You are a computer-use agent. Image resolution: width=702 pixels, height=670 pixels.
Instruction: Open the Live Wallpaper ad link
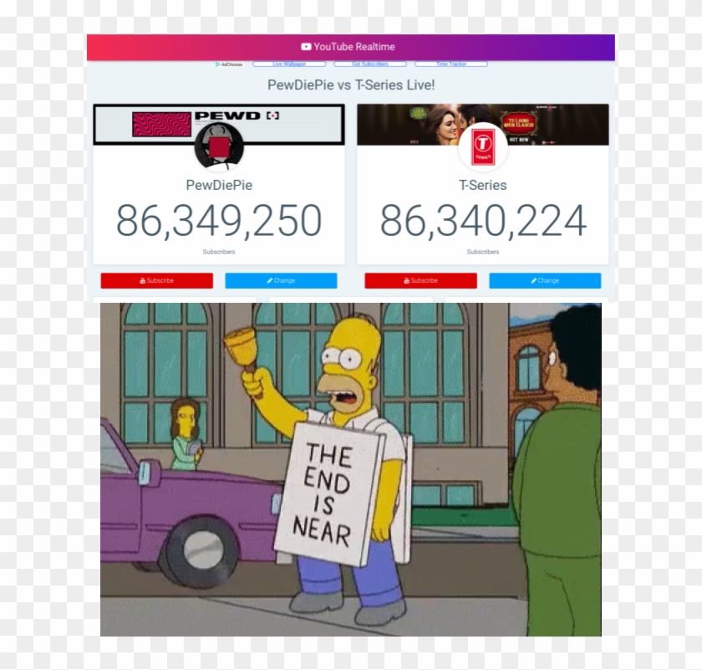click(289, 64)
